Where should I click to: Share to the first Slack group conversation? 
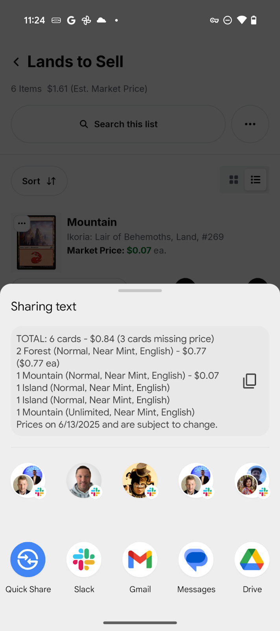click(28, 480)
